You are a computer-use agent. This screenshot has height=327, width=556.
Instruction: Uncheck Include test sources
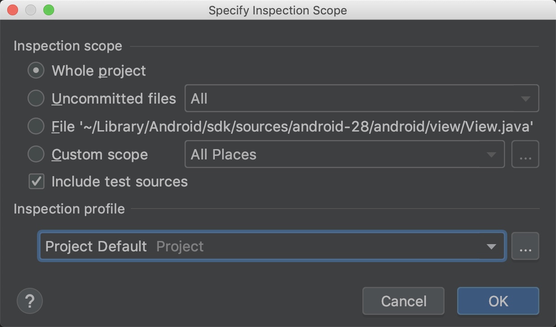coord(36,182)
